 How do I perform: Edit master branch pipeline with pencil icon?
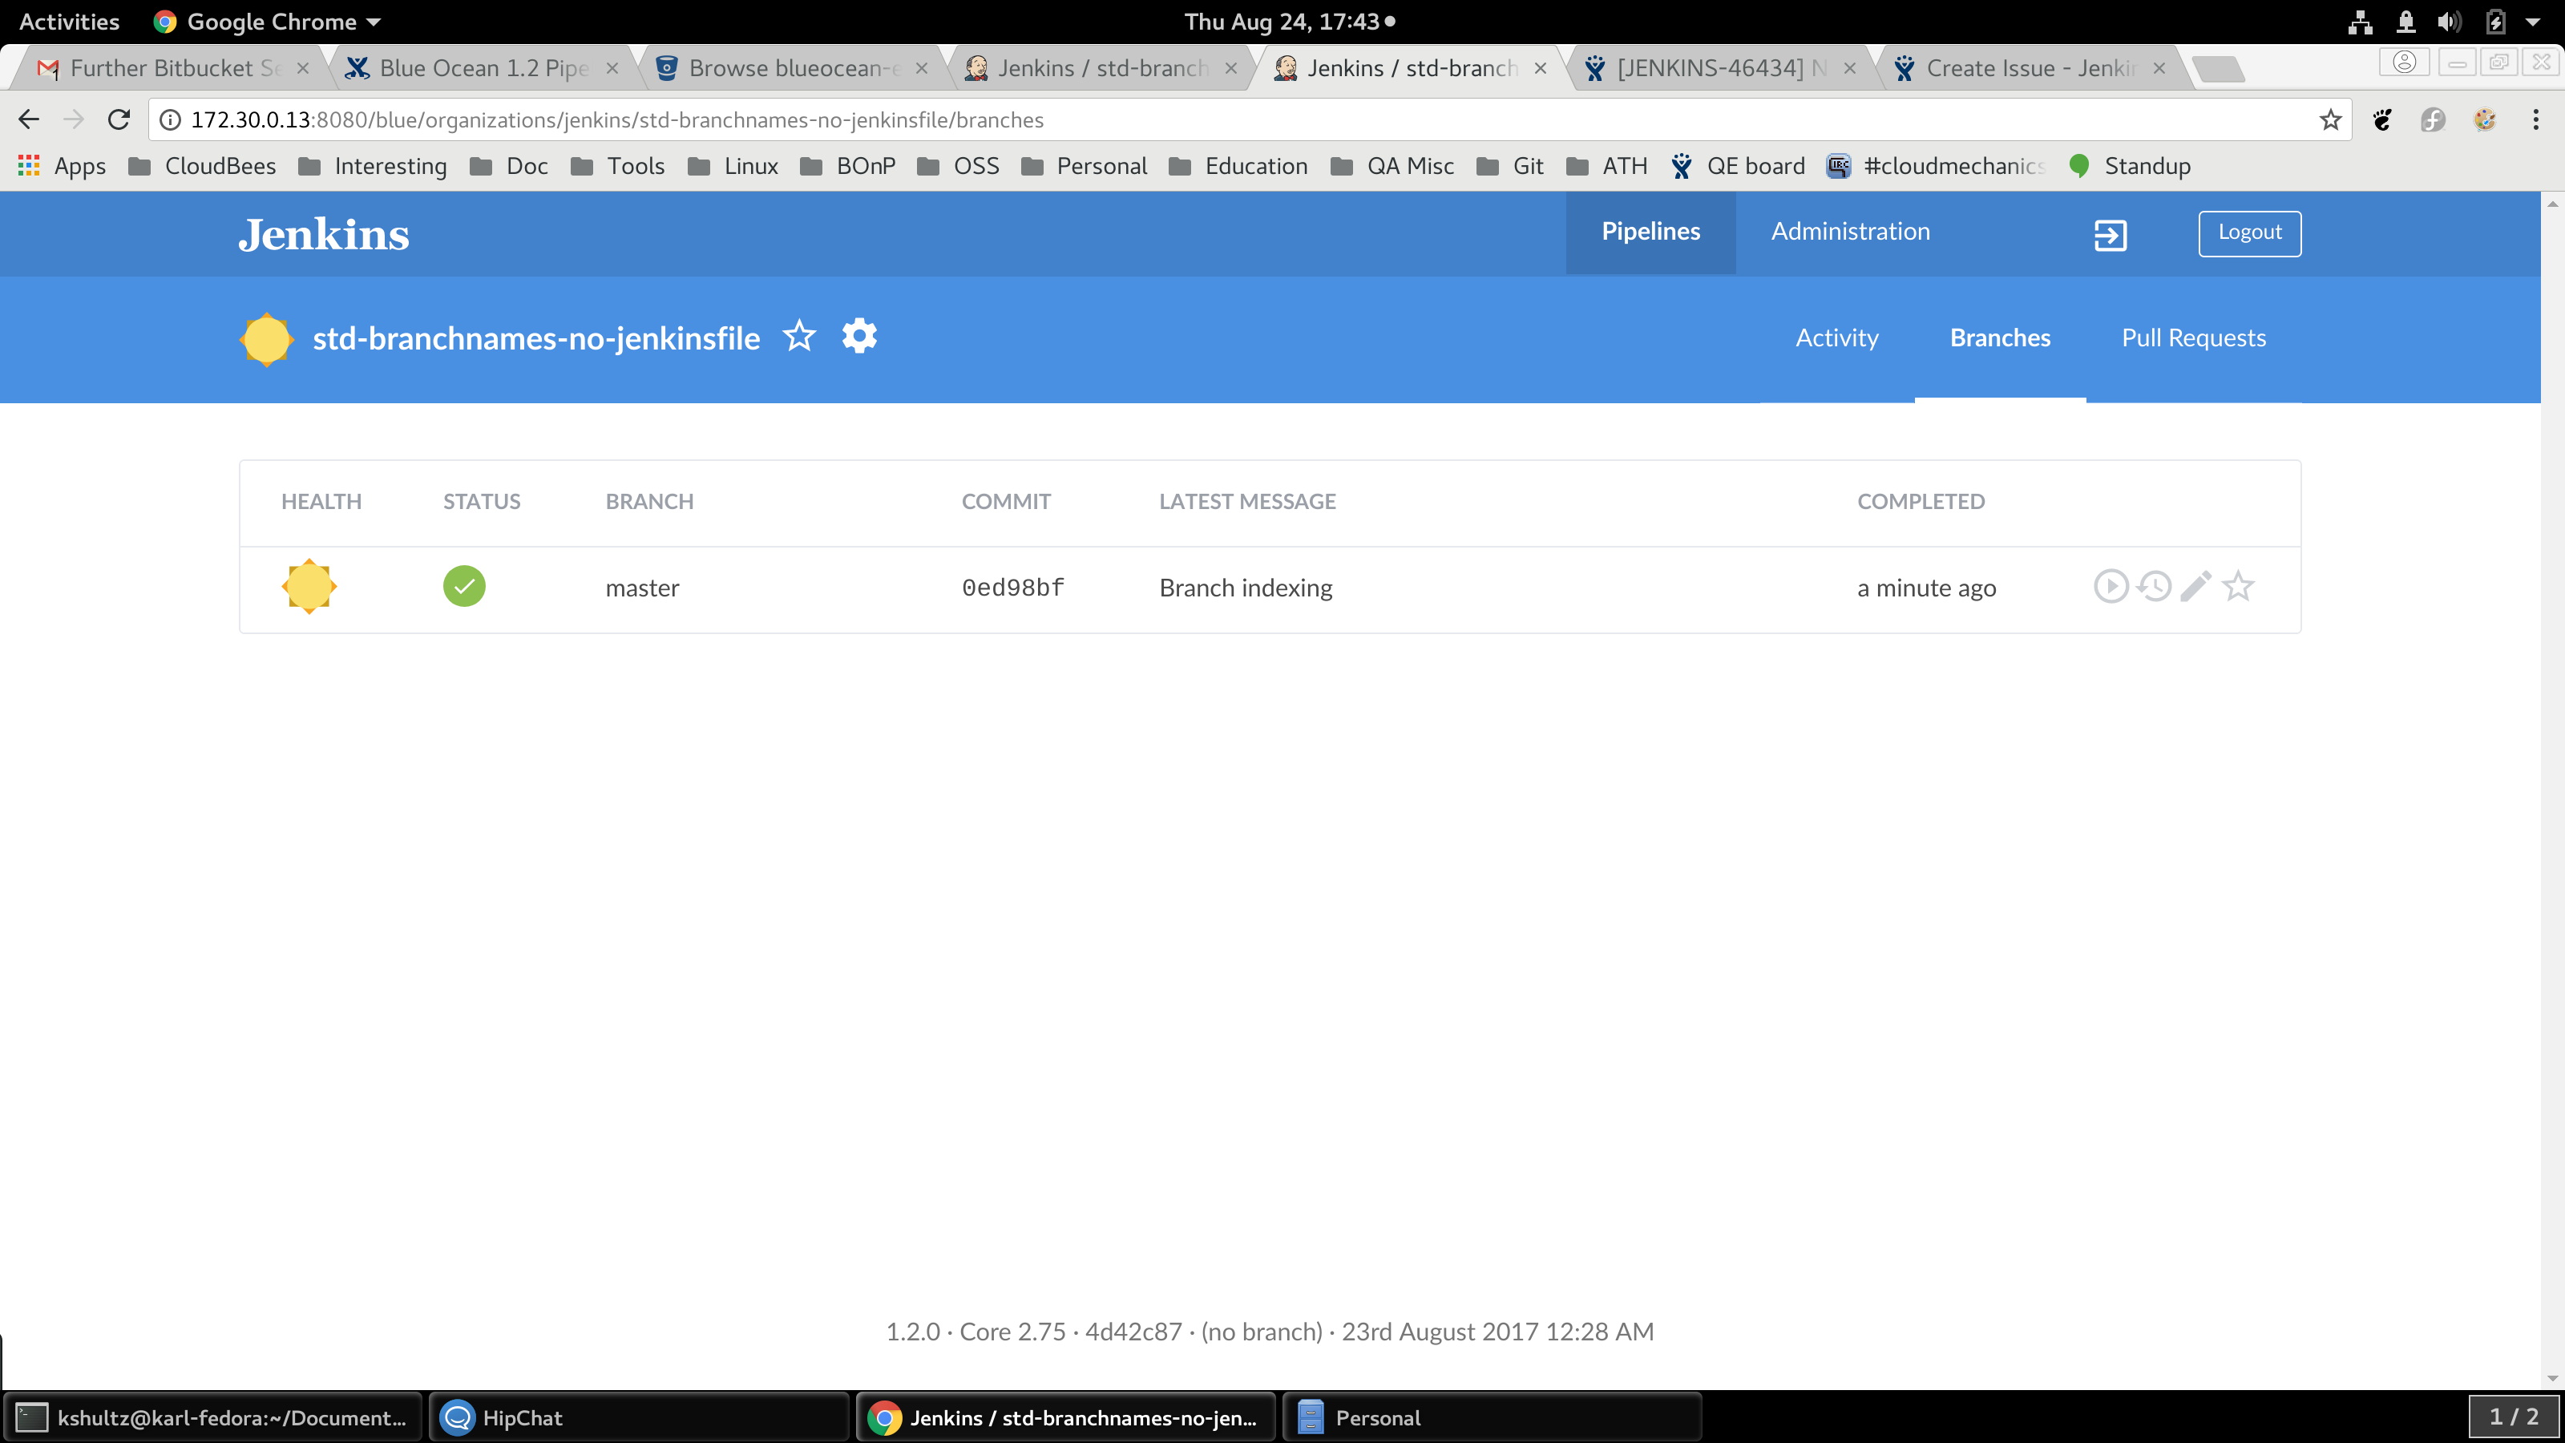coord(2195,587)
